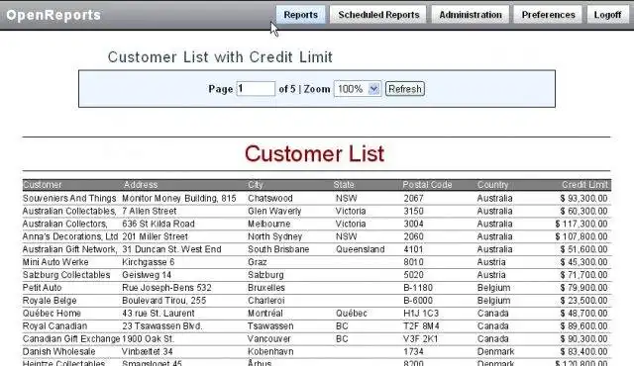Click the address Kirchgasse 6
The width and height of the screenshot is (634, 366).
(149, 262)
